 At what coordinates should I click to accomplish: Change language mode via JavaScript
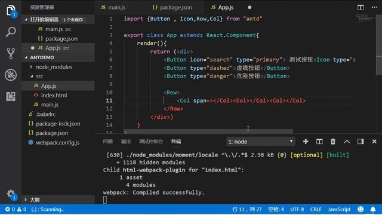[x=339, y=209]
